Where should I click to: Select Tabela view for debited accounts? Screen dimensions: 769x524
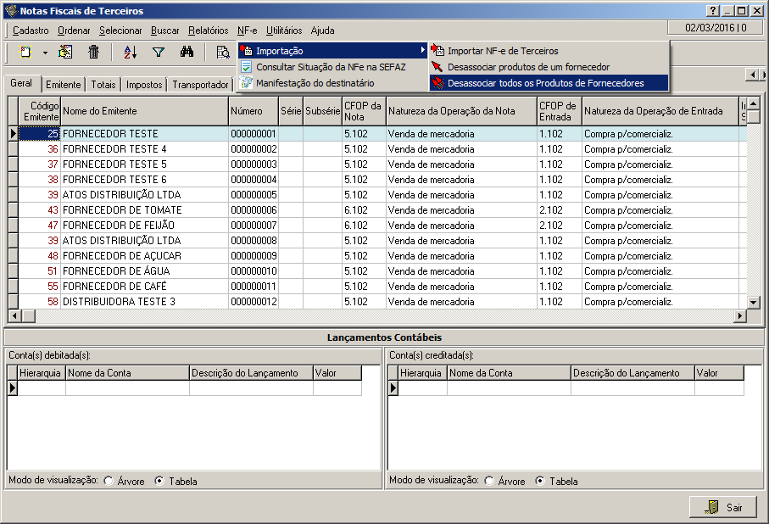pyautogui.click(x=159, y=481)
